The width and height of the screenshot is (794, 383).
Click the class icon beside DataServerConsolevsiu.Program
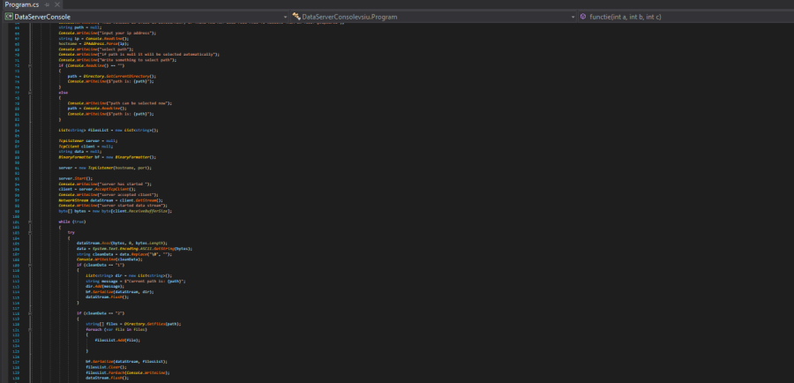(296, 17)
